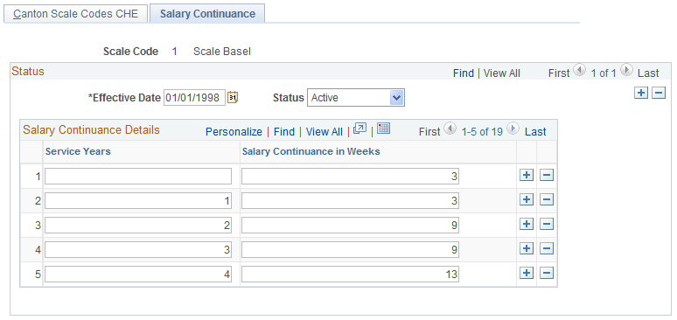Add a row after row 3
The image size is (677, 320).
coord(527,225)
